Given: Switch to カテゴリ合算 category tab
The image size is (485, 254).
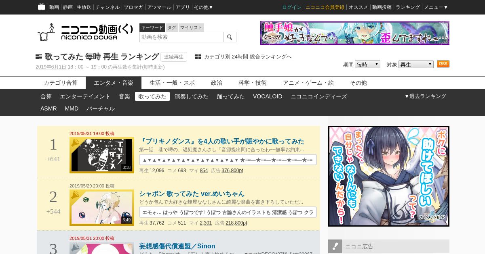Looking at the screenshot, I should tap(61, 83).
